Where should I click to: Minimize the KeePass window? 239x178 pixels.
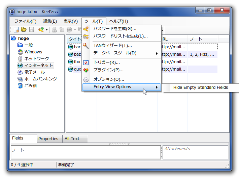pyautogui.click(x=200, y=10)
